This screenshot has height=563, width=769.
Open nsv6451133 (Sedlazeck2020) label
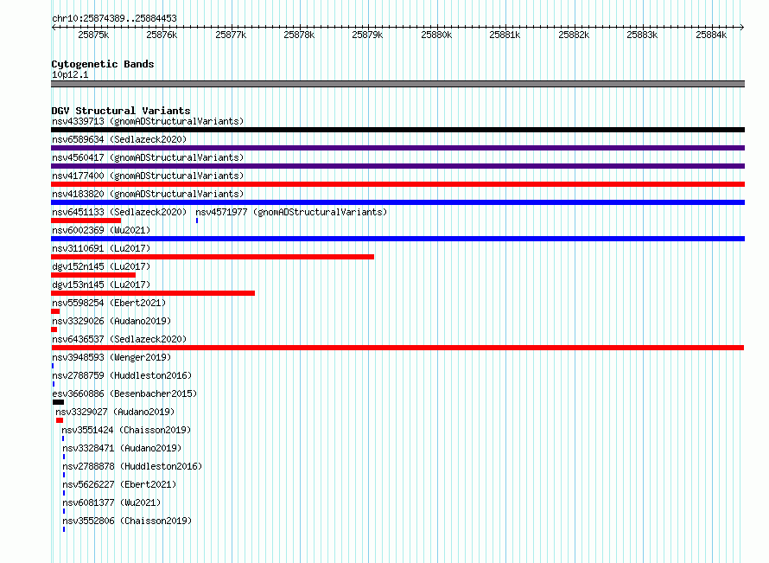119,212
